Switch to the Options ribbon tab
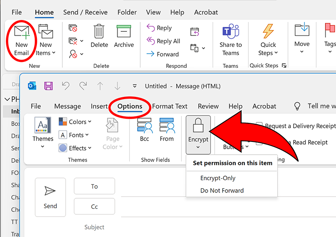The width and height of the screenshot is (336, 237). click(x=130, y=106)
